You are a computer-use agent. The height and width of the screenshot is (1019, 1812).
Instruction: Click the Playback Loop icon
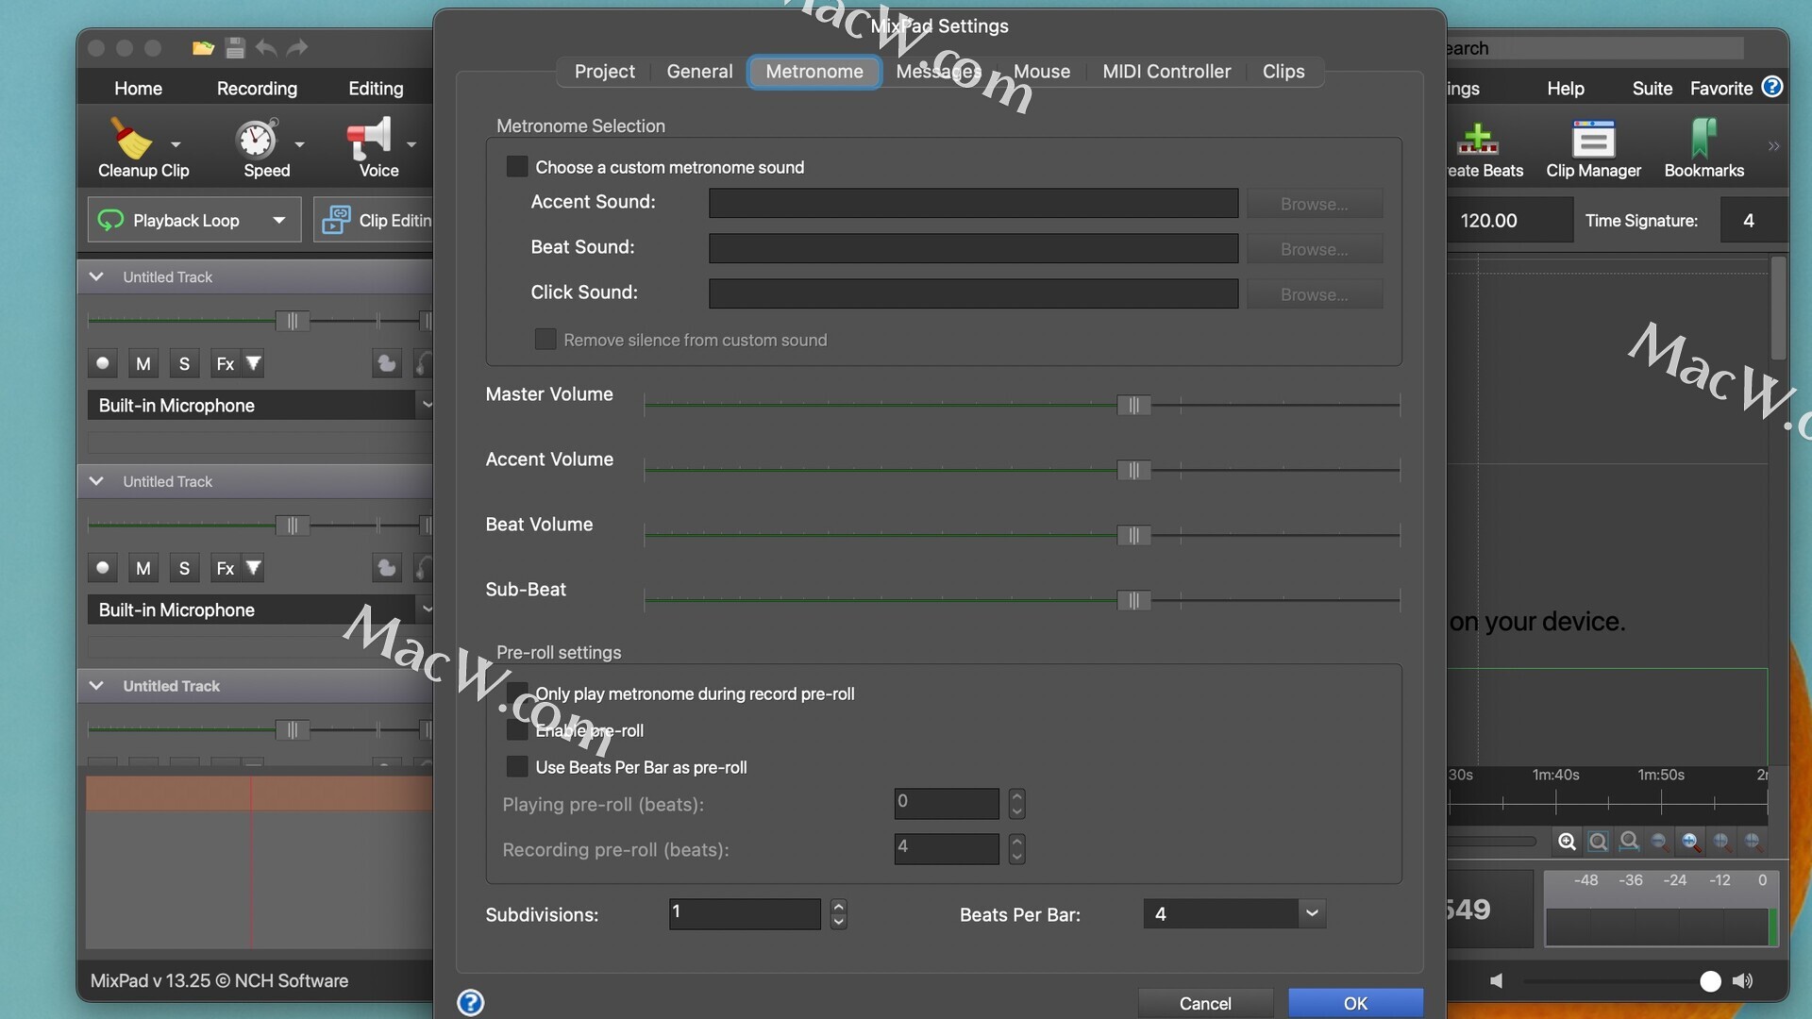[x=111, y=220]
